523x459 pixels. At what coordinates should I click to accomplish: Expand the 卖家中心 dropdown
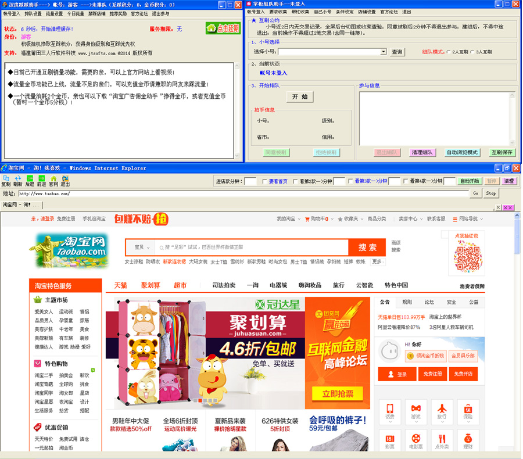[411, 219]
